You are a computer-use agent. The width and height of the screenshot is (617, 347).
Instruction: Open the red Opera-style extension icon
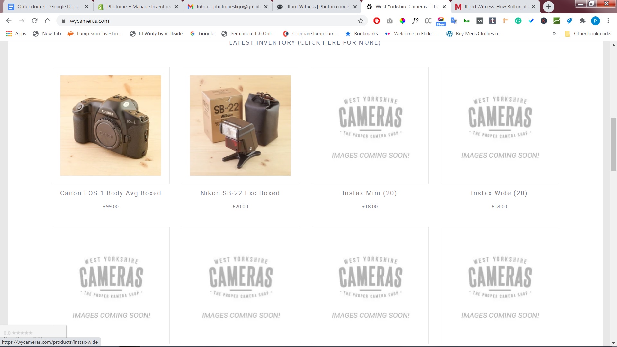tap(377, 21)
